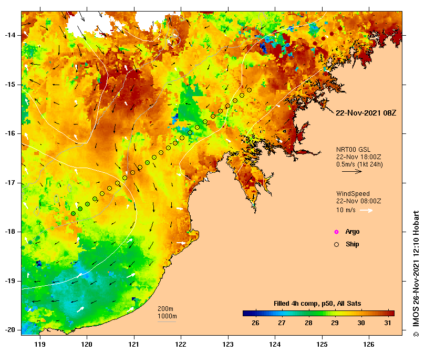The image size is (425, 353).
Task: Click latitude axis label -17
Action: click(10, 183)
